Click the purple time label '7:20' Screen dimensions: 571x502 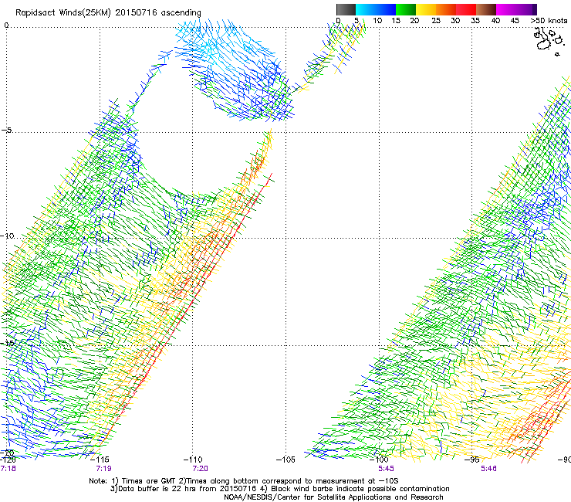pos(200,469)
